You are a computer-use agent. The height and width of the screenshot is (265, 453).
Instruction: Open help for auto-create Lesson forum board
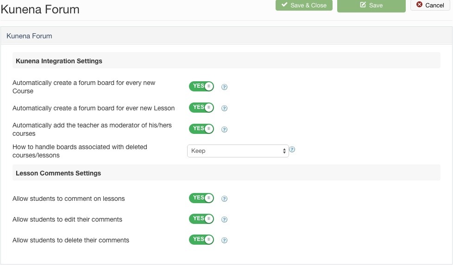(224, 108)
